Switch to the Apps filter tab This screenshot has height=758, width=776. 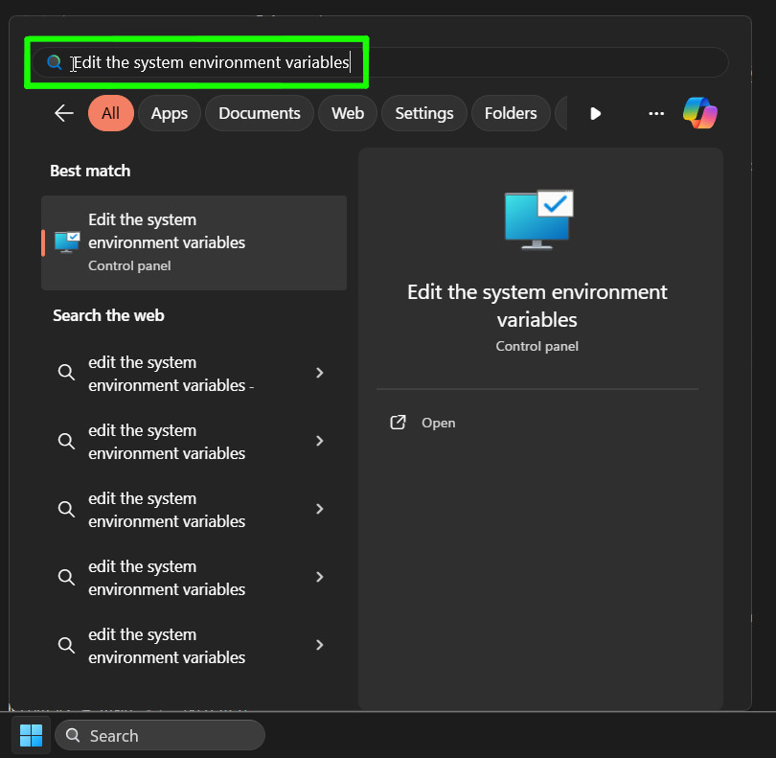[170, 113]
